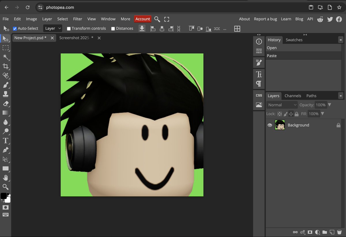Open the Character panel icon
346x237 pixels.
[259, 74]
